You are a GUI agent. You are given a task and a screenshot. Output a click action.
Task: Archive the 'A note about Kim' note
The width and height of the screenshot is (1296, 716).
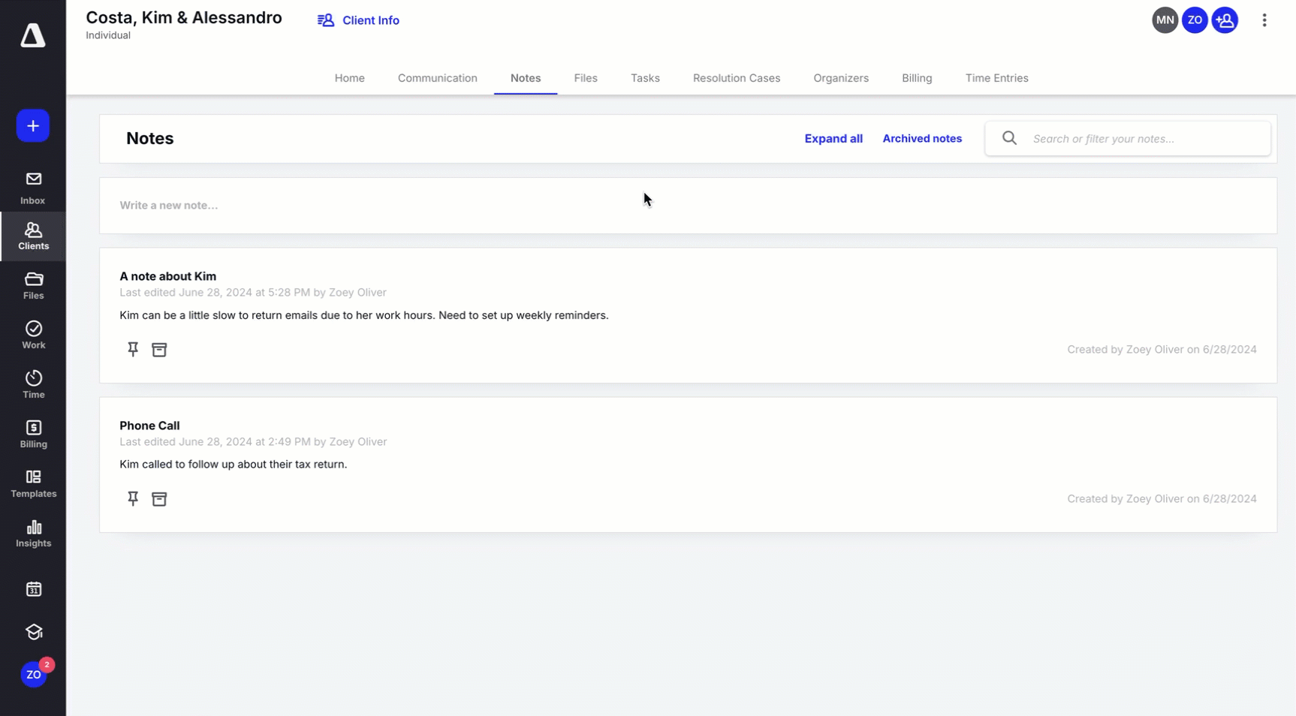point(159,350)
